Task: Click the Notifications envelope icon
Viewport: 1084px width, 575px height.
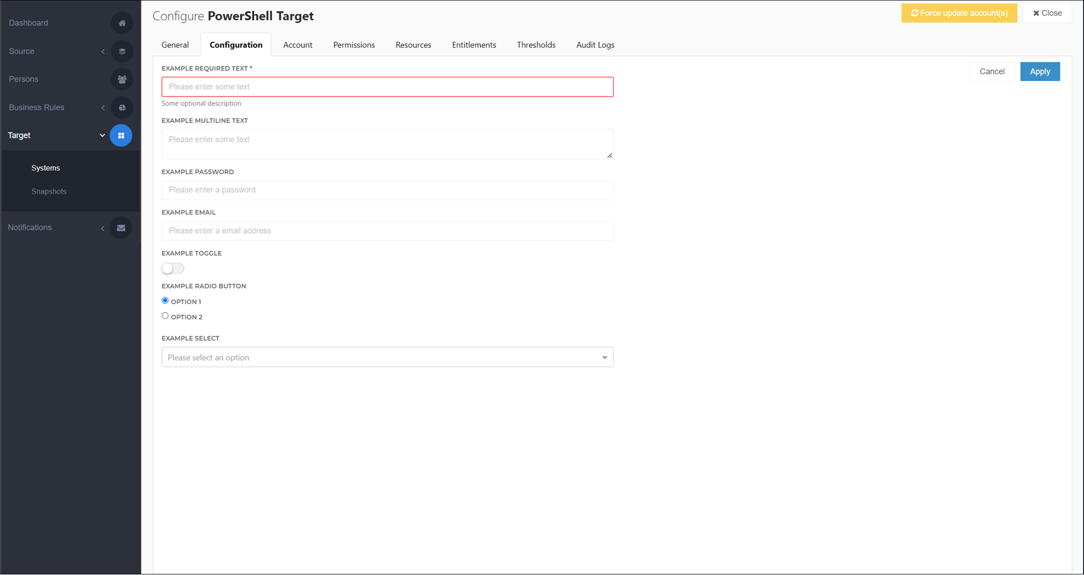Action: coord(121,228)
